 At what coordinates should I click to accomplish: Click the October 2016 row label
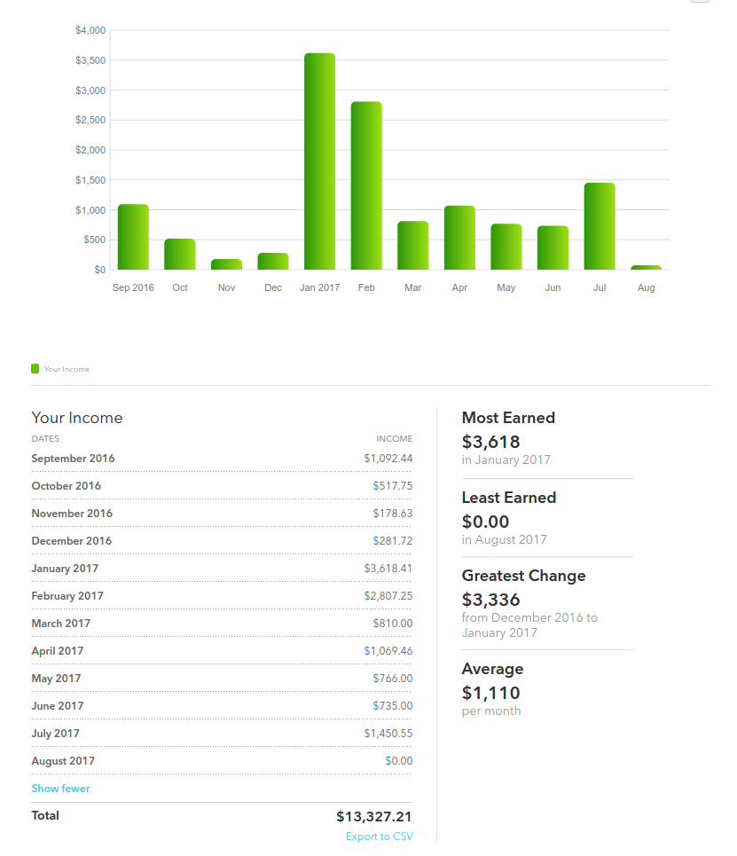(x=66, y=486)
